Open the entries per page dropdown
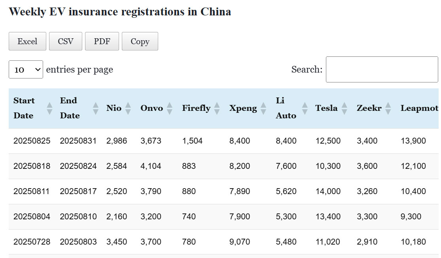Image resolution: width=441 pixels, height=258 pixels. 26,69
